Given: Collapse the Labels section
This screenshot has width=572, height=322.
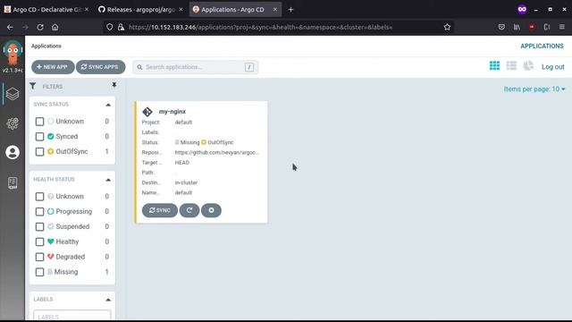Looking at the screenshot, I should 108,300.
